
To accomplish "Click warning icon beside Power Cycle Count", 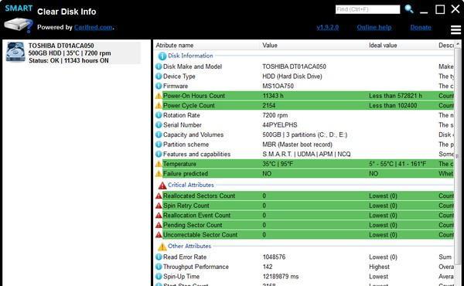I will click(x=159, y=106).
